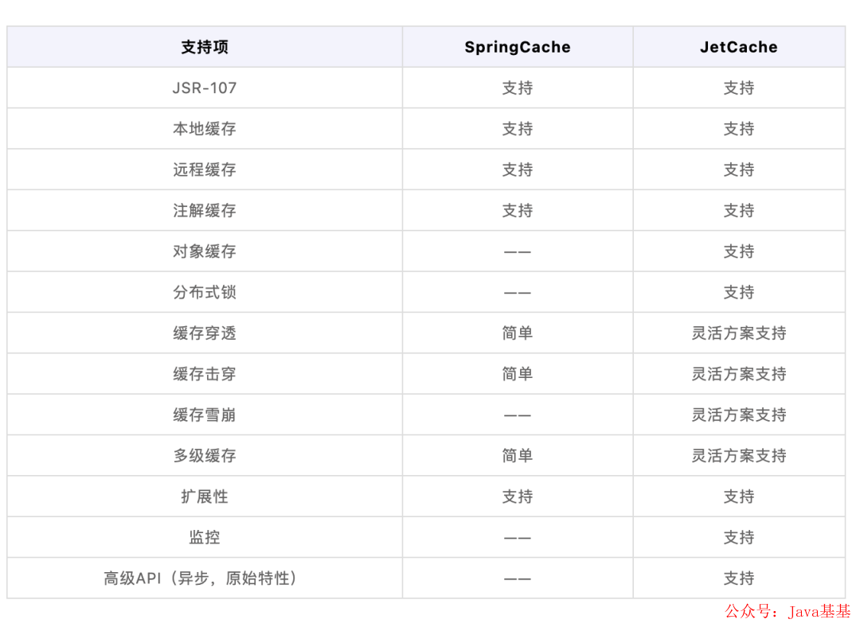Select 灵活方案支持 cell in 缓存穿透 row
The width and height of the screenshot is (860, 627).
pyautogui.click(x=739, y=333)
